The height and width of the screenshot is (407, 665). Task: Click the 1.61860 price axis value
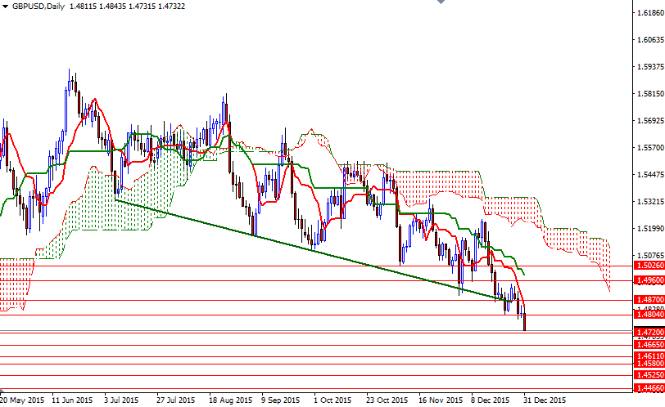coord(650,13)
